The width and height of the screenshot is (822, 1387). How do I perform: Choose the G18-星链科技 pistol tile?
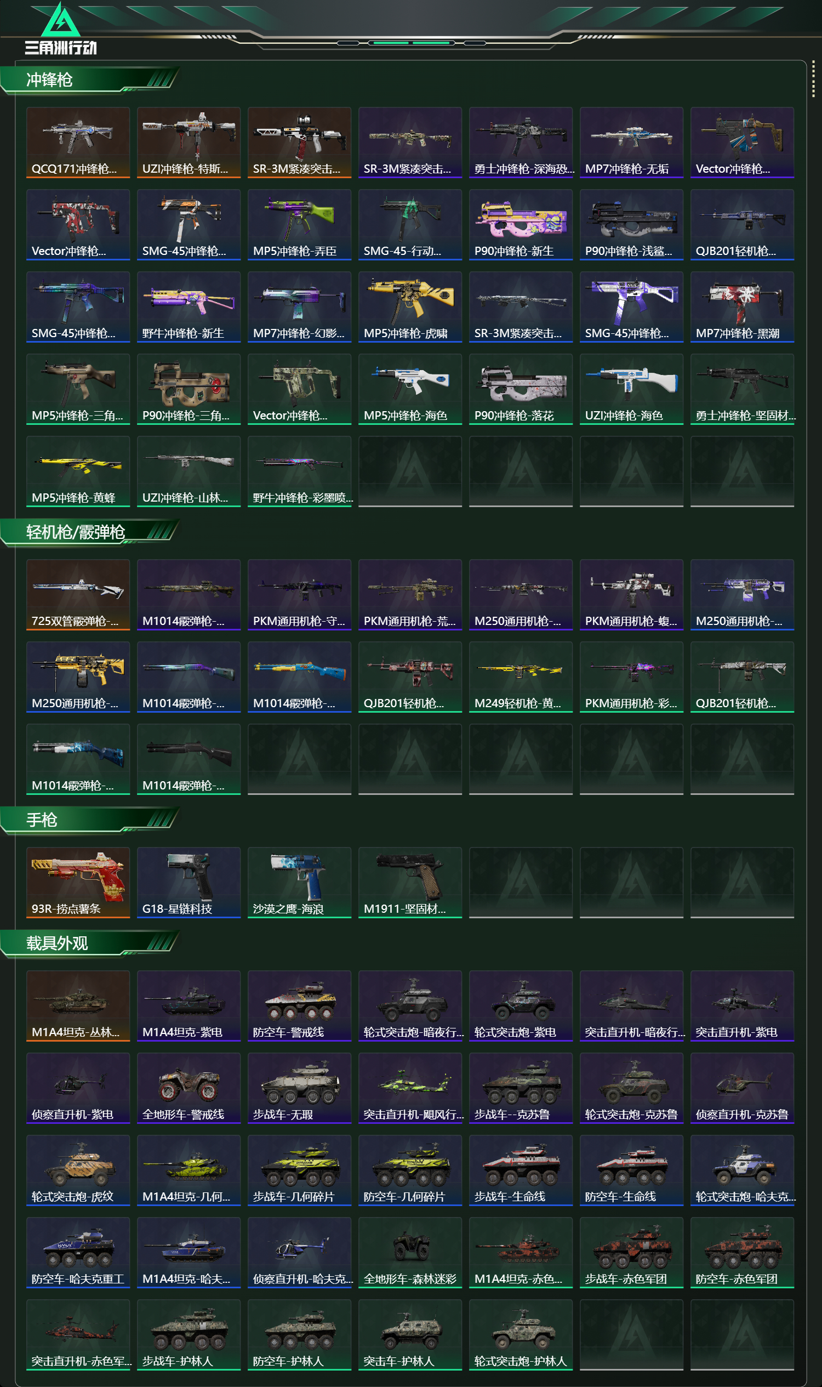(189, 883)
